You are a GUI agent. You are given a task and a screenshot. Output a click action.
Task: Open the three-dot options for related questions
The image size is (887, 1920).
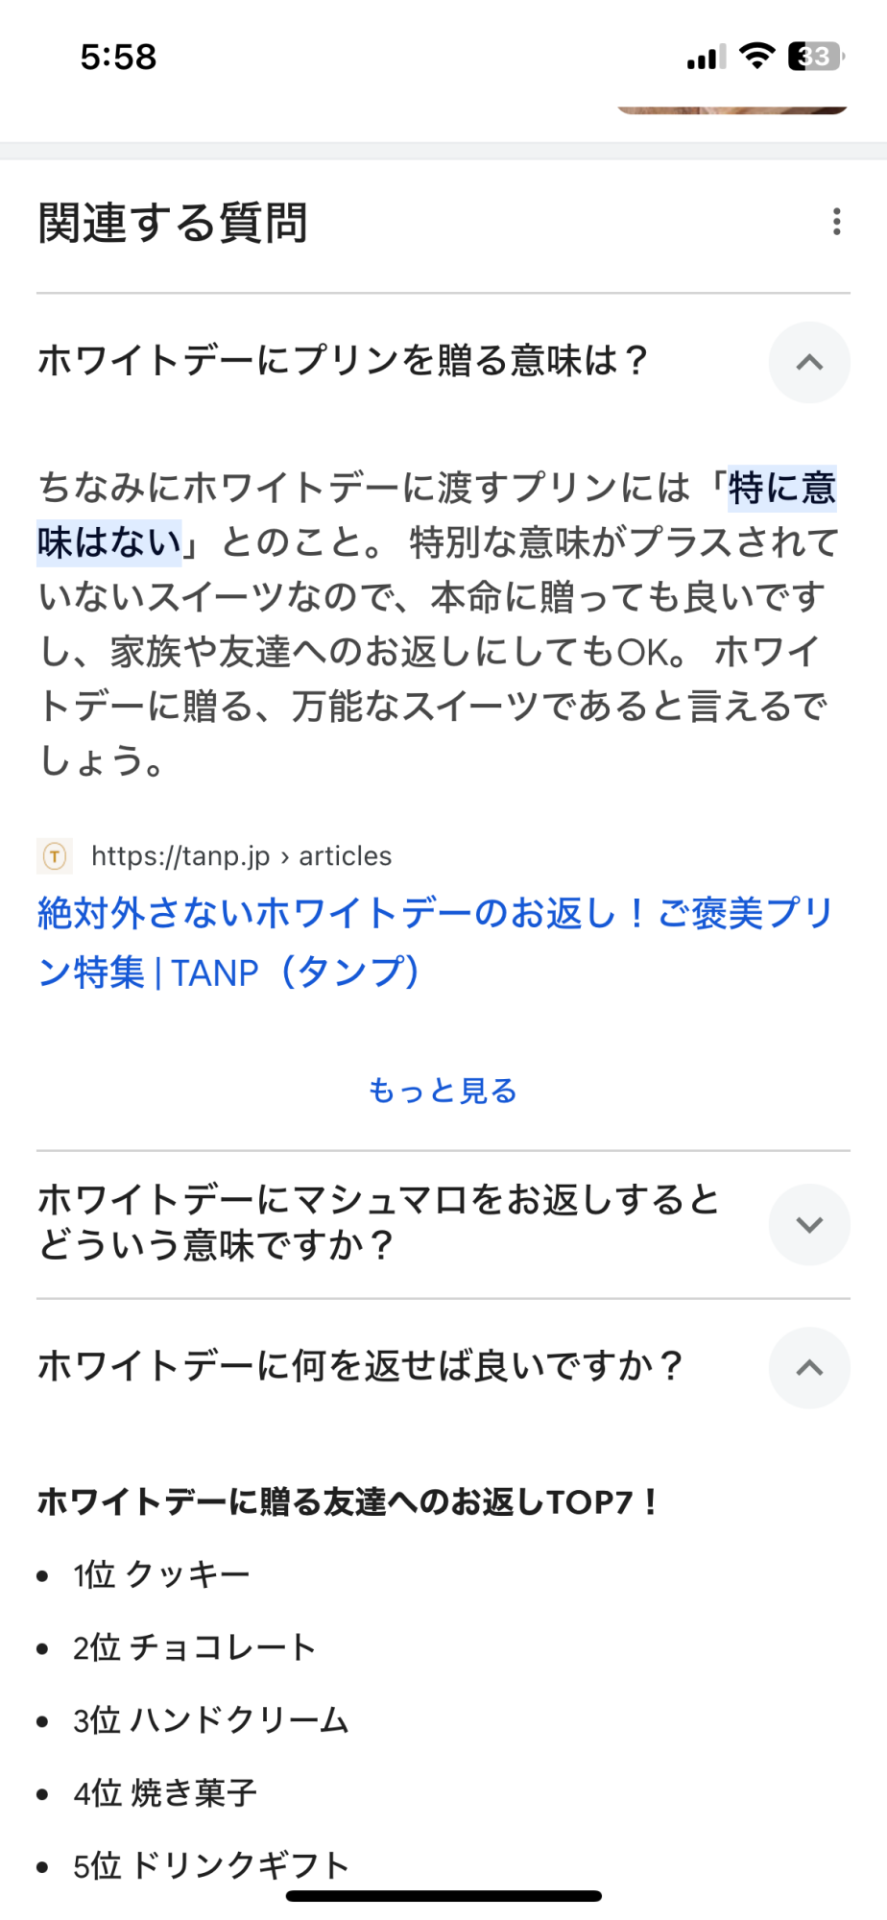pyautogui.click(x=837, y=222)
